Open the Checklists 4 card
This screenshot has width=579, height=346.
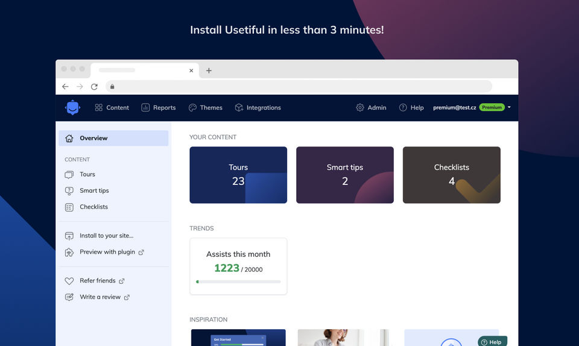point(452,175)
